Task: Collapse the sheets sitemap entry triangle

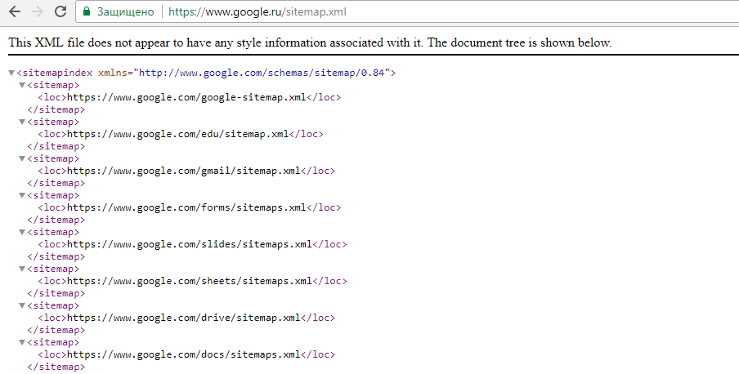Action: [22, 269]
